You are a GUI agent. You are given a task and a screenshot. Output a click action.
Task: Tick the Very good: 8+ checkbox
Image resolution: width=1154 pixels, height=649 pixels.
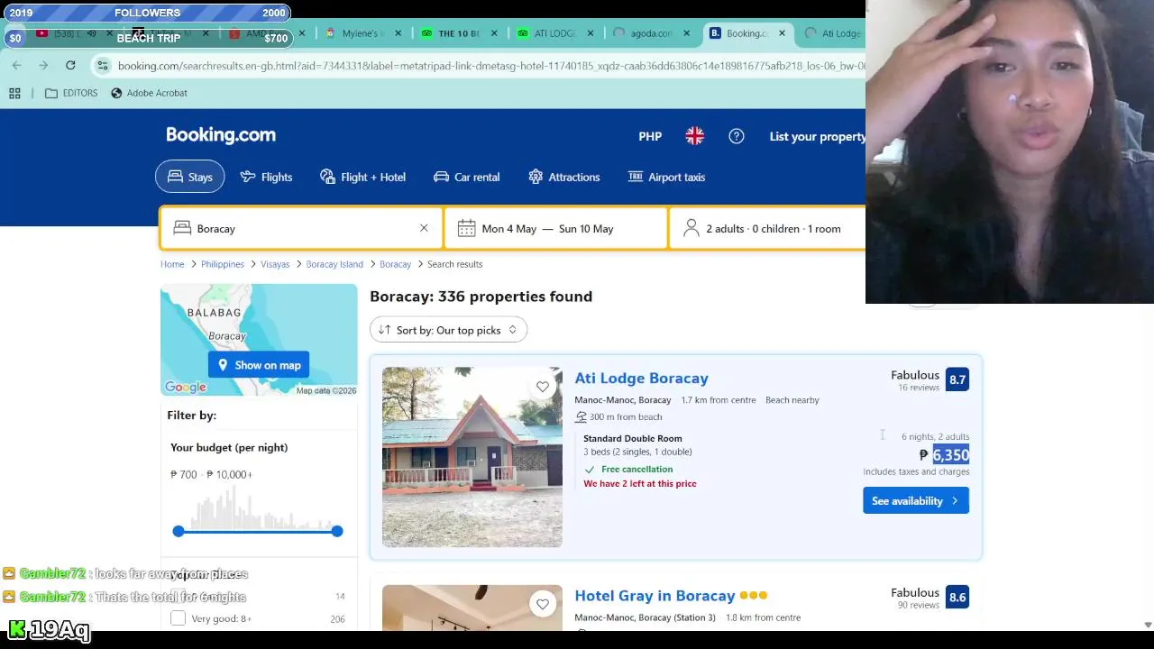tap(178, 618)
